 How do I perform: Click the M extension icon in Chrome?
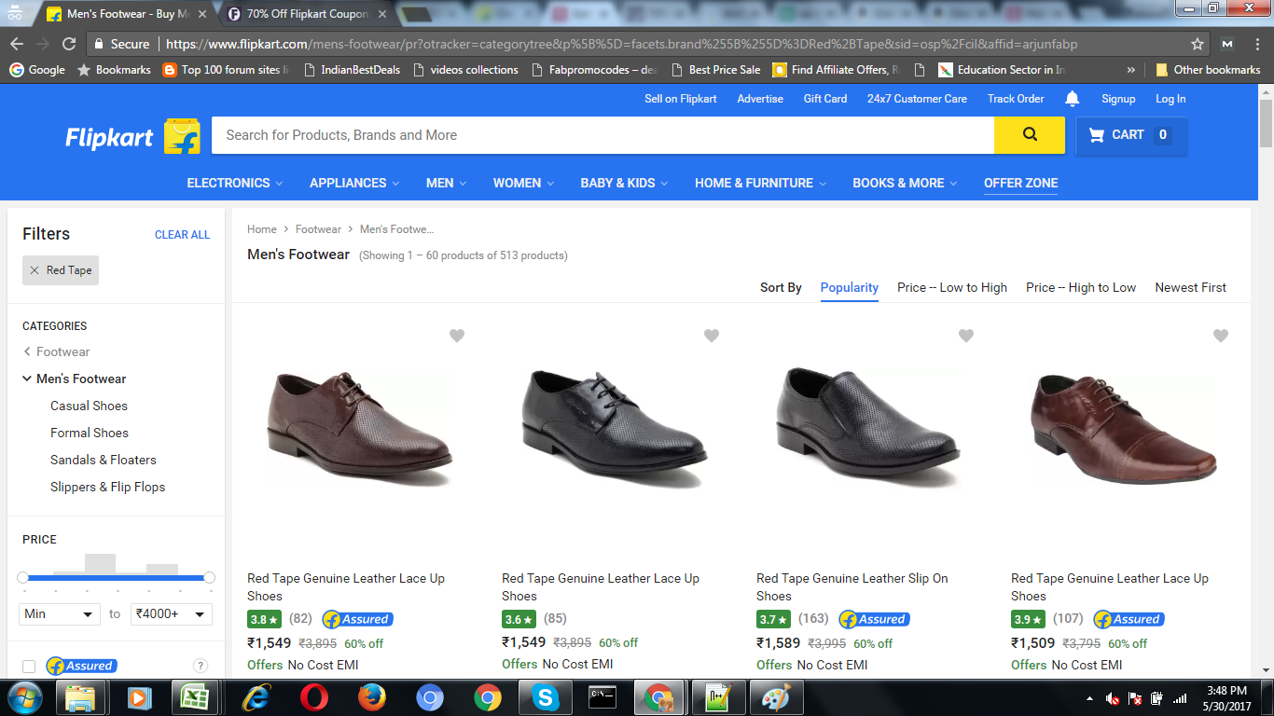click(1227, 44)
